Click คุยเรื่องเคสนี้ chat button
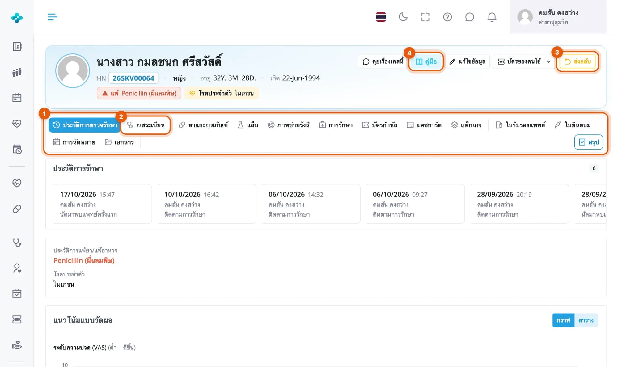Screen dimensions: 618x367 click(x=383, y=61)
